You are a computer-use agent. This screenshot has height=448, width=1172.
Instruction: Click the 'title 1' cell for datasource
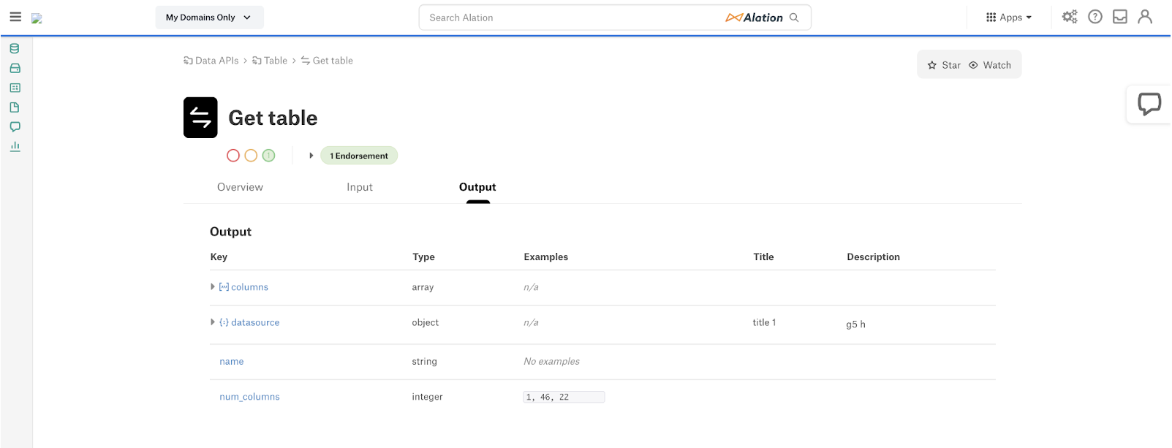click(x=764, y=322)
